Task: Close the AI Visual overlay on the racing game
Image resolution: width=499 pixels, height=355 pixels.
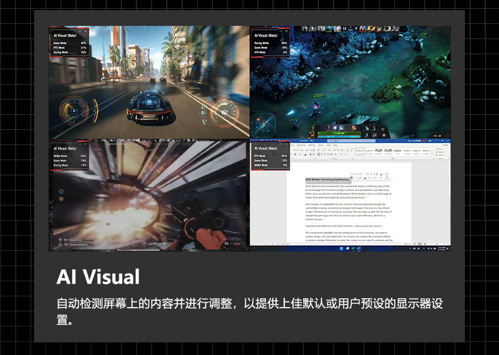Action: pyautogui.click(x=86, y=30)
